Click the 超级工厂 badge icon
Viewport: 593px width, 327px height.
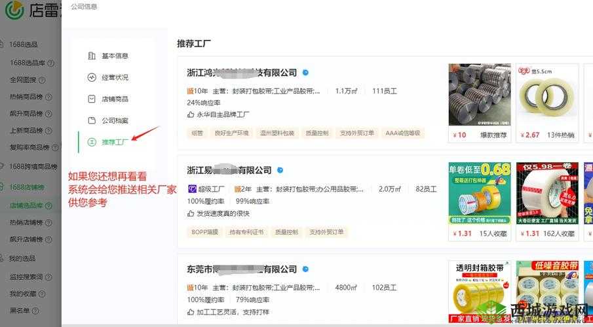coord(192,189)
